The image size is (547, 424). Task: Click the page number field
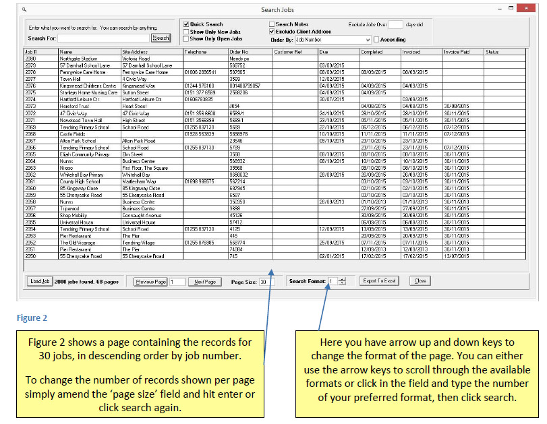(177, 282)
